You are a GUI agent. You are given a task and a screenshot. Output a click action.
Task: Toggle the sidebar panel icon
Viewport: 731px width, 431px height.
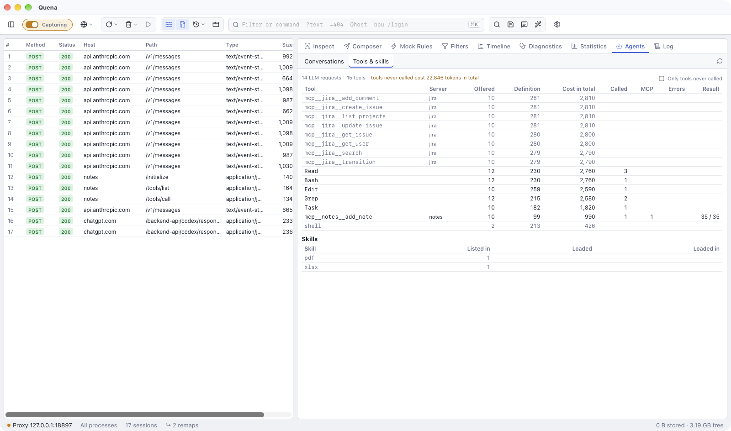(x=11, y=25)
